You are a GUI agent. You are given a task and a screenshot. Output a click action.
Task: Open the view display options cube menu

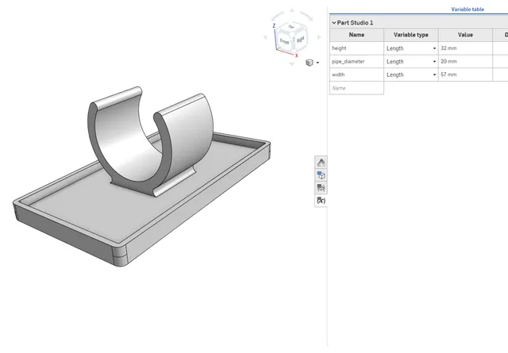[x=312, y=63]
